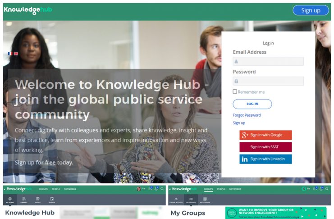Open the Events icon tab
The width and height of the screenshot is (334, 219).
click(x=52, y=200)
